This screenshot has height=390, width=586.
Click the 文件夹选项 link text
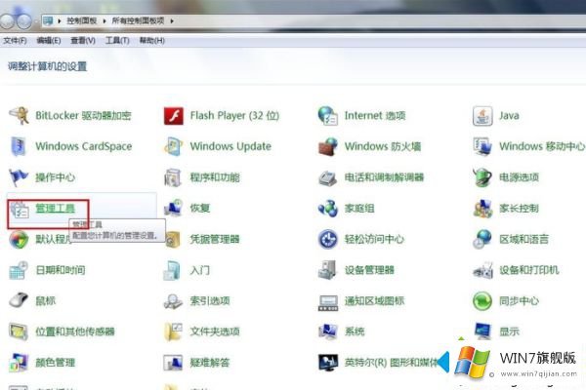point(215,331)
